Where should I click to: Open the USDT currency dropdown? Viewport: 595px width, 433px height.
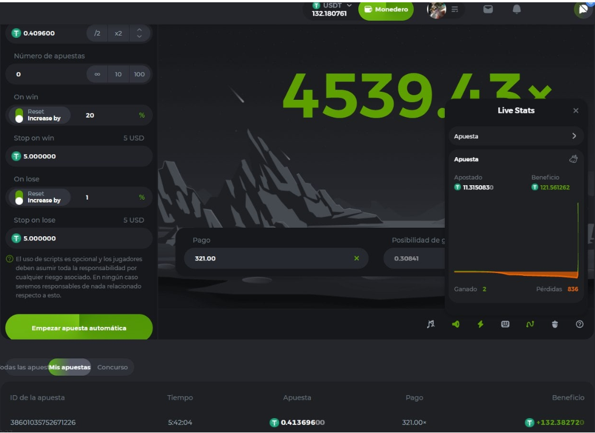coord(332,9)
